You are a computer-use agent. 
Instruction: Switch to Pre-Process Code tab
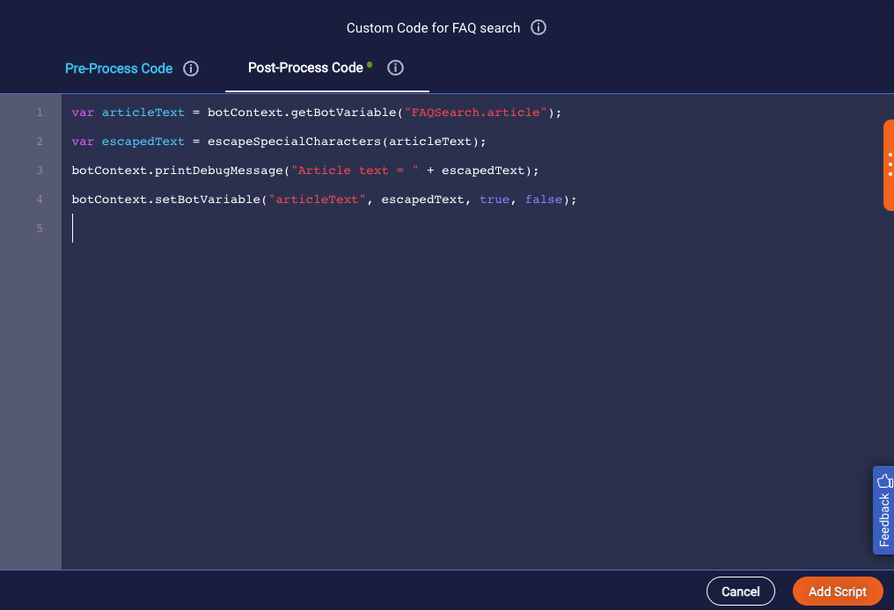(x=119, y=69)
